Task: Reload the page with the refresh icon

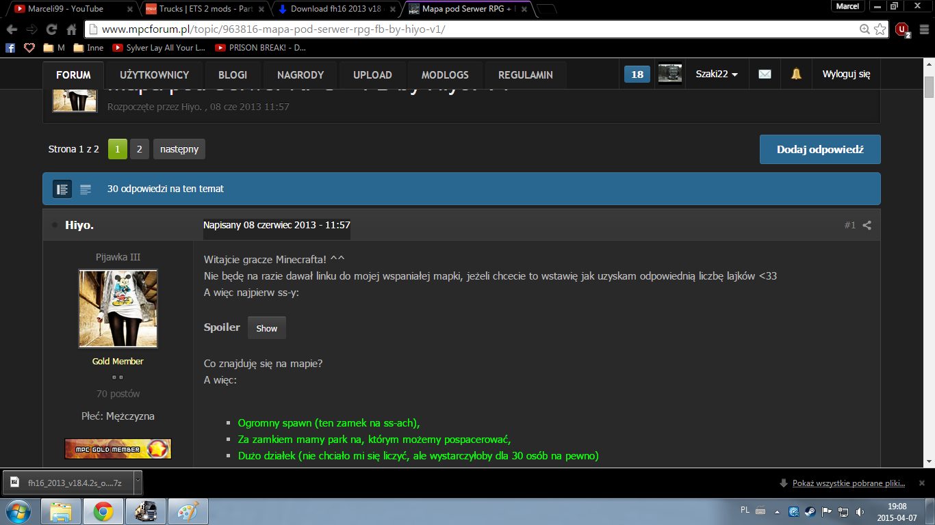Action: click(51, 29)
